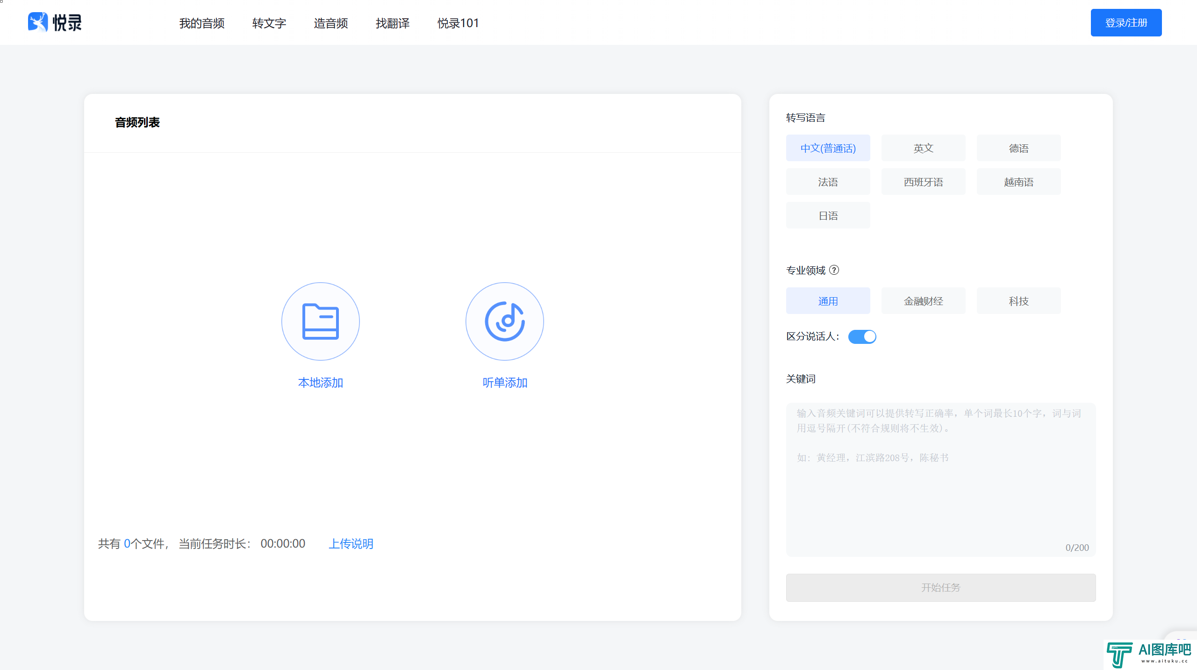Viewport: 1197px width, 670px height.
Task: Go to the 找翻译 menu item
Action: click(x=393, y=23)
